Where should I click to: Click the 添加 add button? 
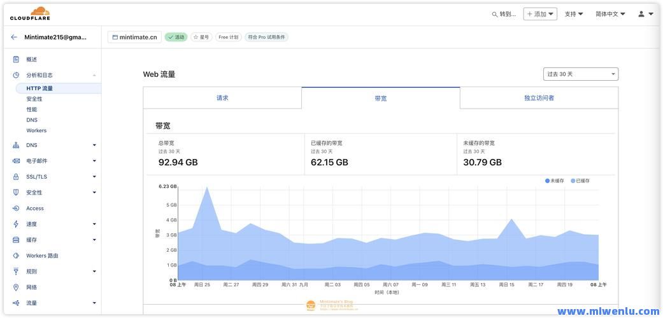click(540, 14)
